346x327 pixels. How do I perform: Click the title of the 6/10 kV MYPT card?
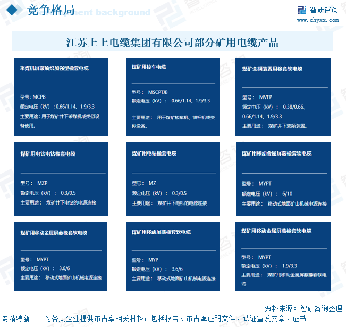tap(276, 153)
